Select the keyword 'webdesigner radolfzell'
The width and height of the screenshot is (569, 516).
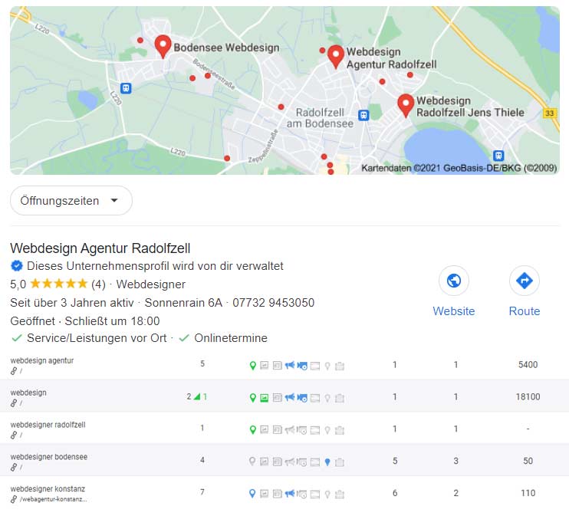pyautogui.click(x=48, y=425)
